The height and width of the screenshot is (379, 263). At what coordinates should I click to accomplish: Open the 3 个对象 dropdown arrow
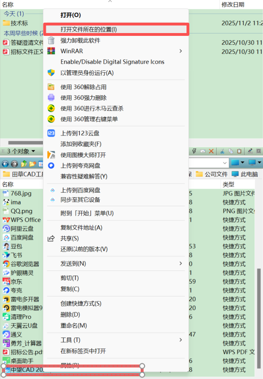point(34,152)
